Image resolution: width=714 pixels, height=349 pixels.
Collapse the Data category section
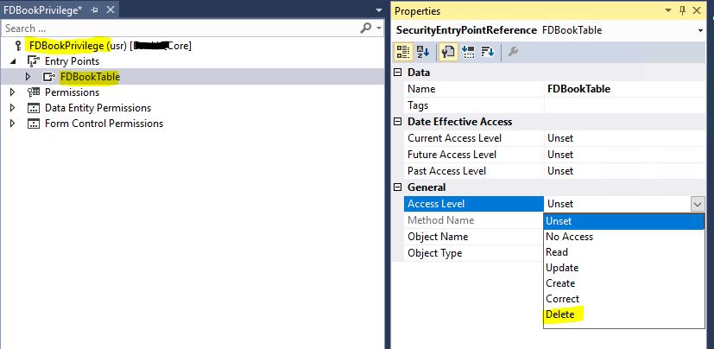tap(398, 73)
